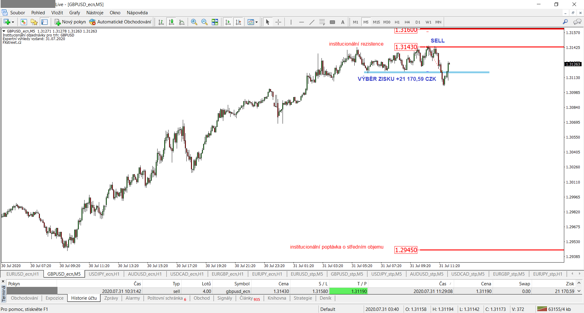Switch timeframe to D1
The width and height of the screenshot is (584, 313).
(x=418, y=22)
